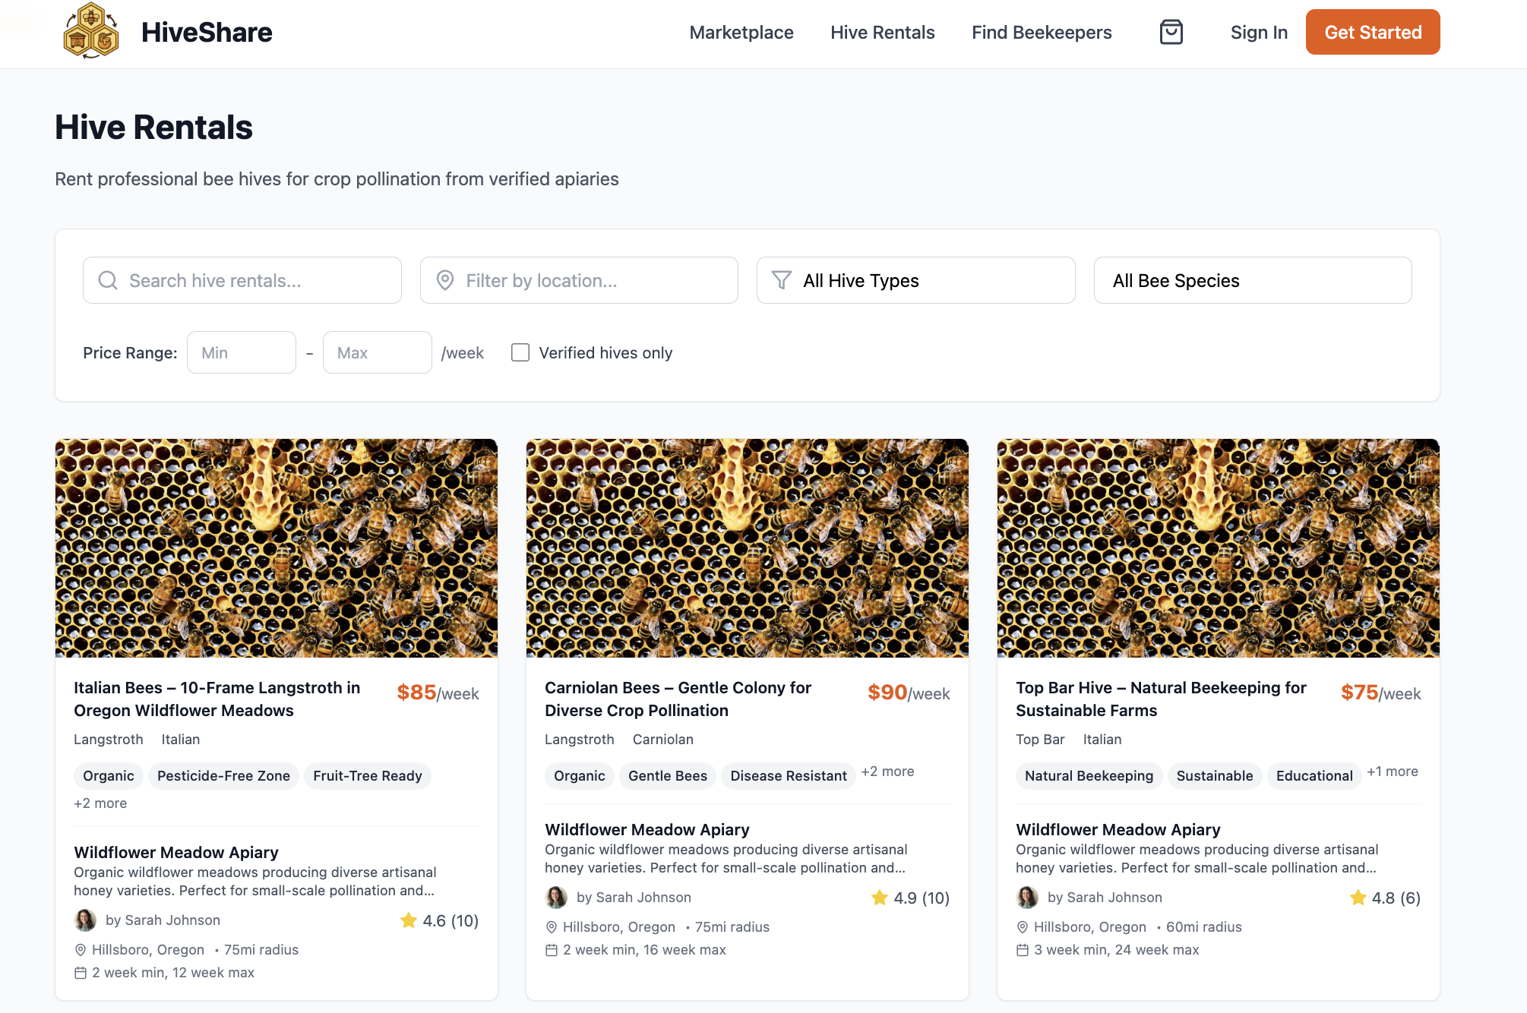The height and width of the screenshot is (1013, 1527).
Task: Go to the Marketplace nav item
Action: [x=741, y=33]
